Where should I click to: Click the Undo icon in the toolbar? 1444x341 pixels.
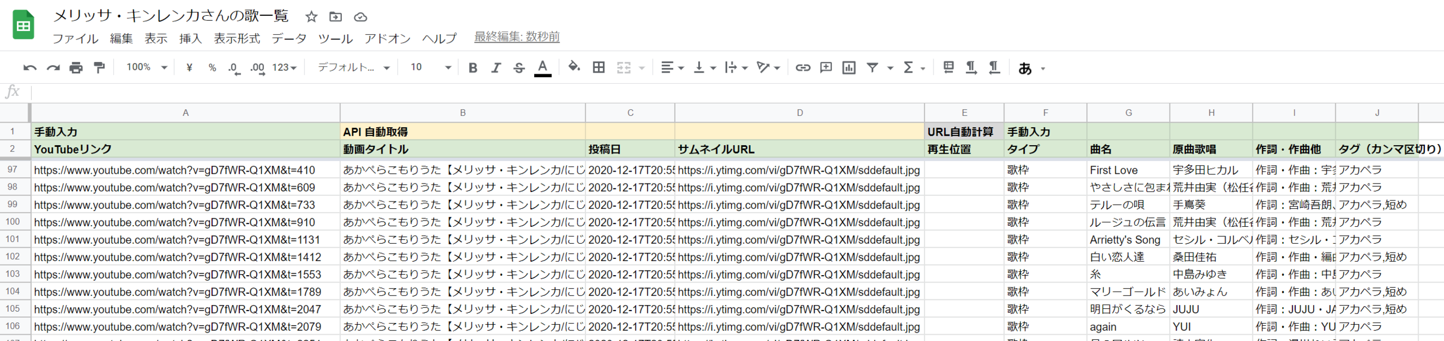click(x=30, y=68)
